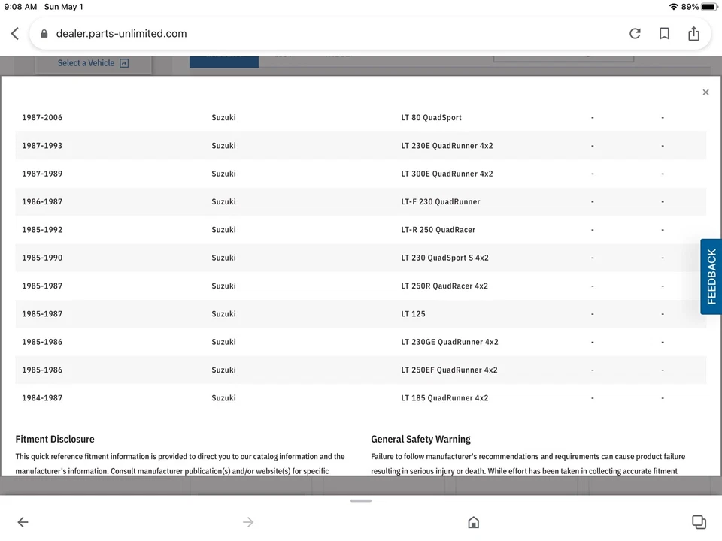Image resolution: width=722 pixels, height=541 pixels.
Task: Tap the 9:08 AM clock in status bar
Action: (20, 7)
